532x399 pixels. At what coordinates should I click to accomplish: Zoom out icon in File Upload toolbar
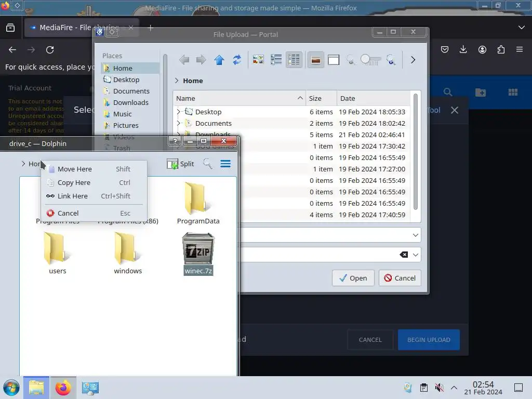pyautogui.click(x=351, y=60)
